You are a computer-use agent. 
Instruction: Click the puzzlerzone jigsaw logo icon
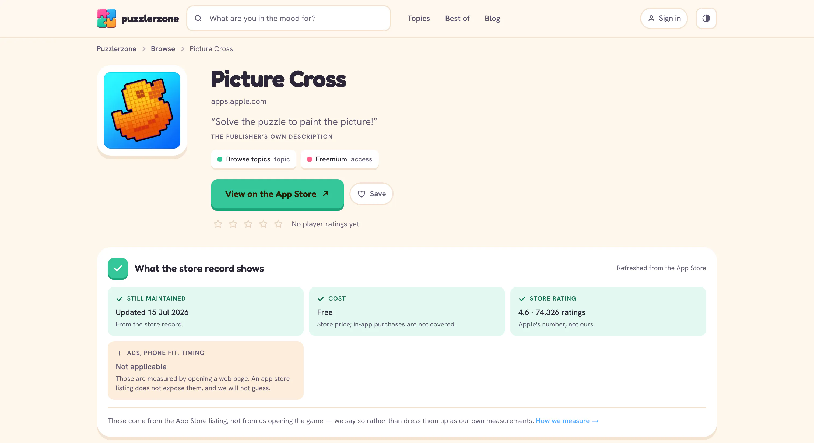(107, 18)
